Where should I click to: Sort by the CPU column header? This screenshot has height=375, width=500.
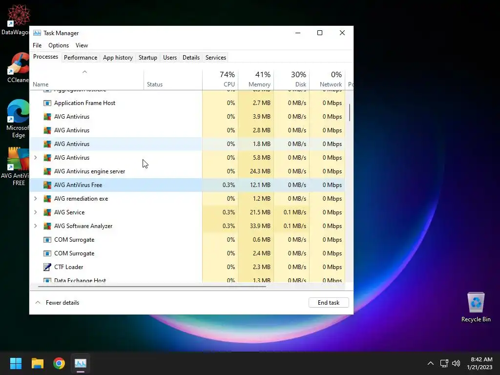220,79
